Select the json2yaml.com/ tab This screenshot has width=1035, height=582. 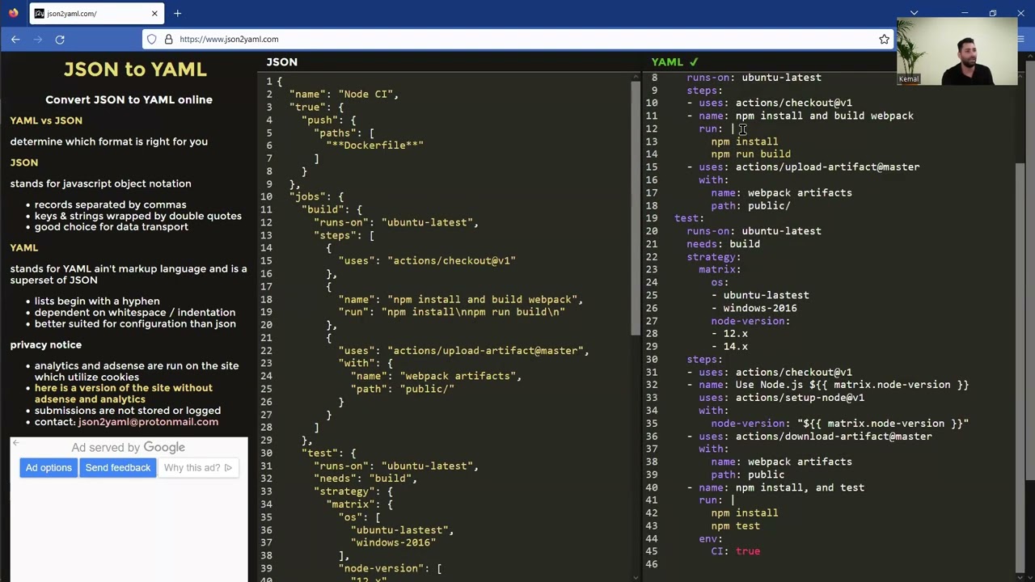[x=96, y=14]
